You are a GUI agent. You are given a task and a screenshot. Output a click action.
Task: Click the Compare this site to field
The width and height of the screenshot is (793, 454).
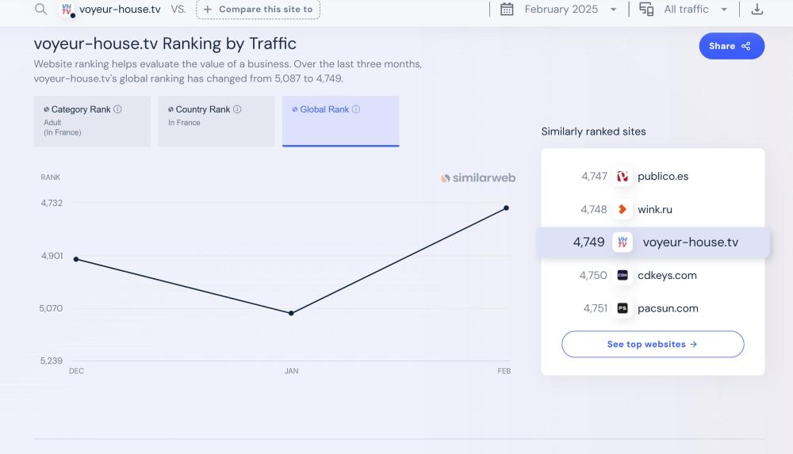pyautogui.click(x=258, y=10)
